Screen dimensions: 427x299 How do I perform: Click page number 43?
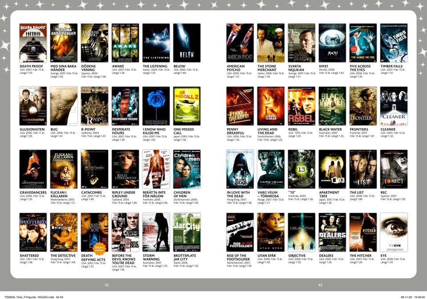pyautogui.click(x=320, y=285)
